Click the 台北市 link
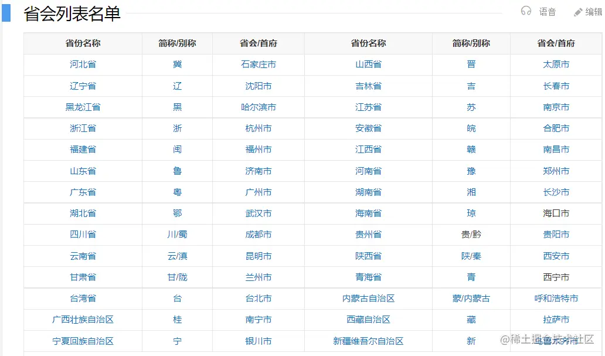605x356 pixels. (259, 299)
